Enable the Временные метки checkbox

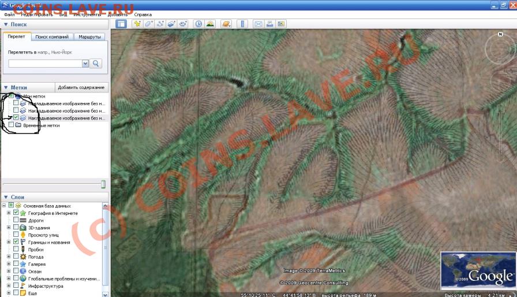11,125
